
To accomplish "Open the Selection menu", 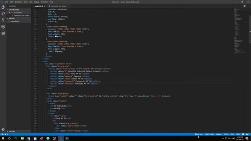I will (x=18, y=2).
